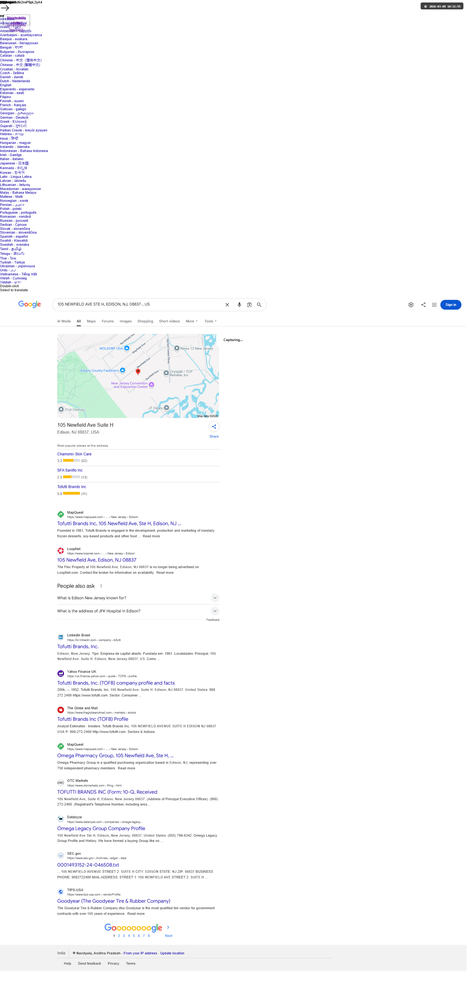The height and width of the screenshot is (993, 472).
Task: Open Help in footer
Action: pyautogui.click(x=68, y=964)
